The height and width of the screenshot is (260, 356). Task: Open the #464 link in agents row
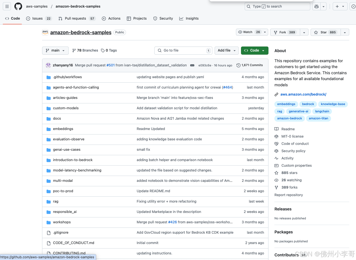coord(228,87)
